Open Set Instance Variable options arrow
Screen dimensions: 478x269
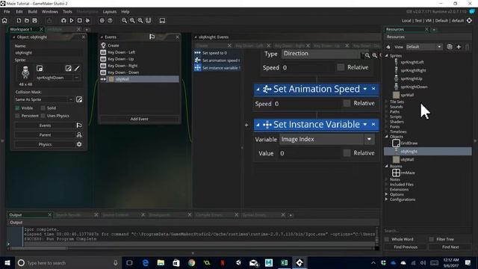pyautogui.click(x=365, y=125)
